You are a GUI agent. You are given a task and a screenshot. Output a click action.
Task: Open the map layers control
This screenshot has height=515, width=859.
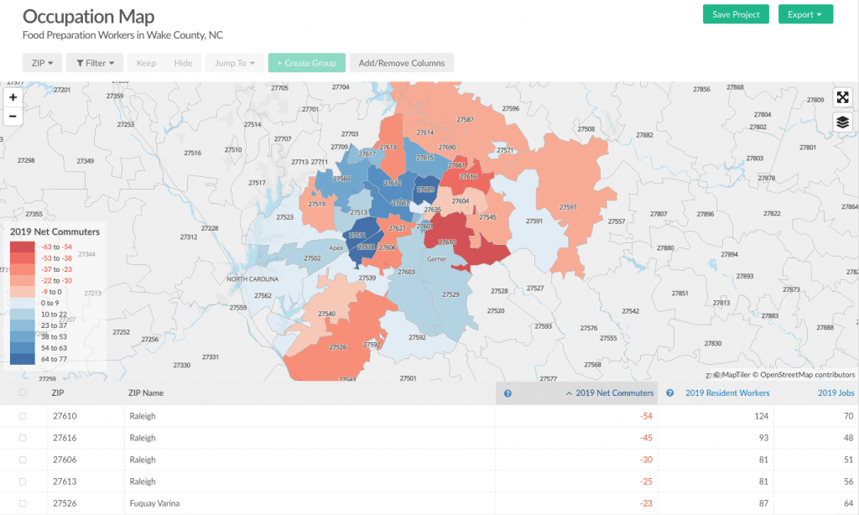pyautogui.click(x=843, y=122)
